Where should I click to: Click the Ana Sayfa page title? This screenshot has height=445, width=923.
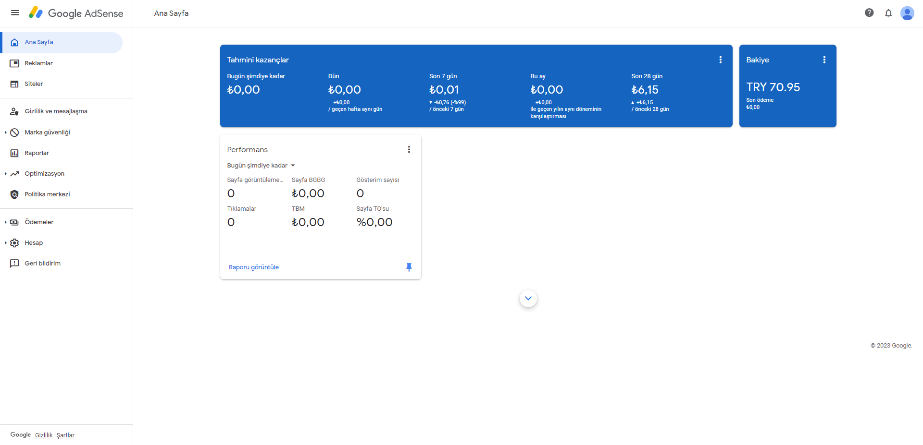(x=171, y=13)
